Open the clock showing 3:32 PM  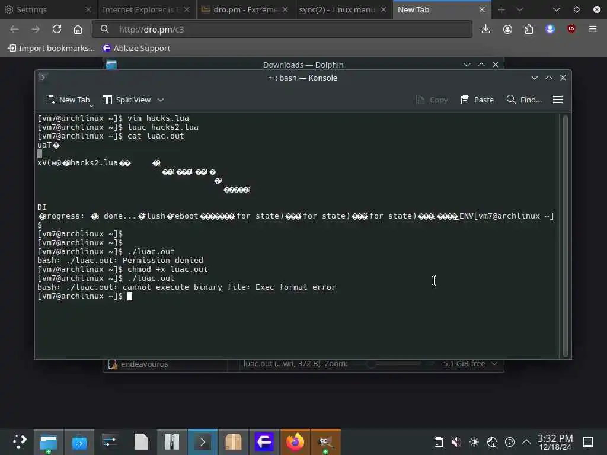pyautogui.click(x=555, y=442)
